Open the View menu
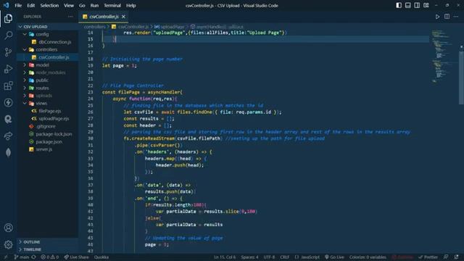Viewport: 464px width, 261px height. pyautogui.click(x=69, y=5)
